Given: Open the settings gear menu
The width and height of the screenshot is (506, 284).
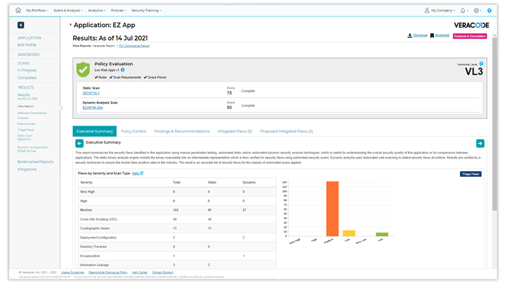Looking at the screenshot, I should pos(477,10).
